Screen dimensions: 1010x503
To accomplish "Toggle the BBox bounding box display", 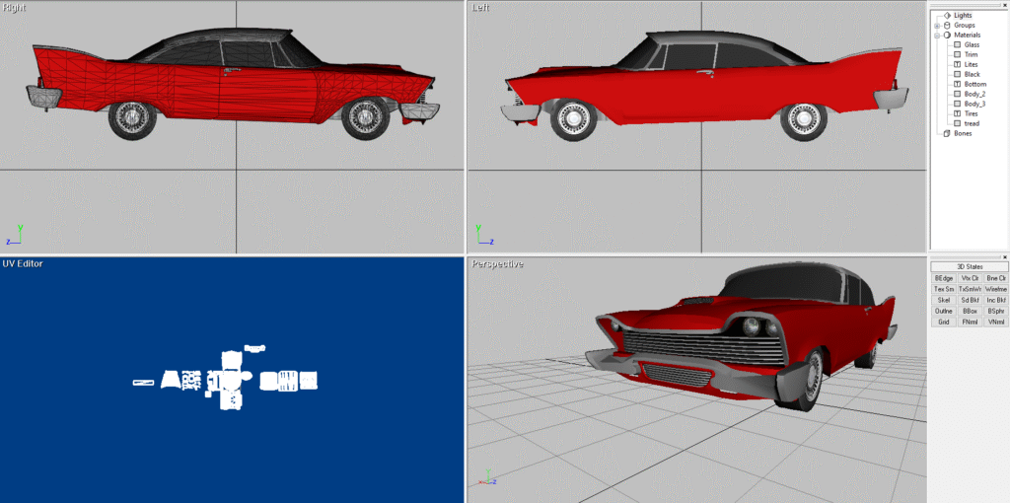I will 970,311.
